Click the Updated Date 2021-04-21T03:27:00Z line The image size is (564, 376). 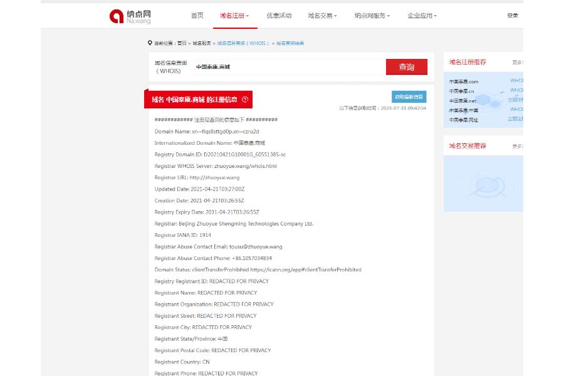tap(199, 189)
